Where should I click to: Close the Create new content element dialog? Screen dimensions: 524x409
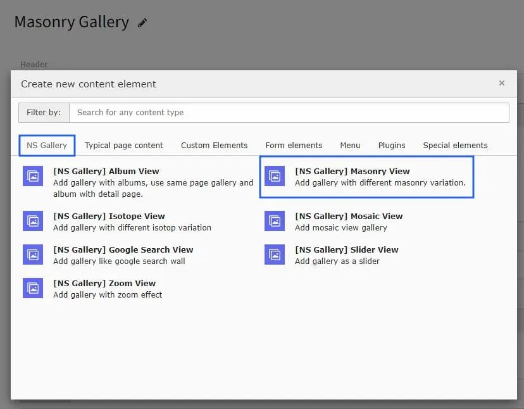point(502,83)
